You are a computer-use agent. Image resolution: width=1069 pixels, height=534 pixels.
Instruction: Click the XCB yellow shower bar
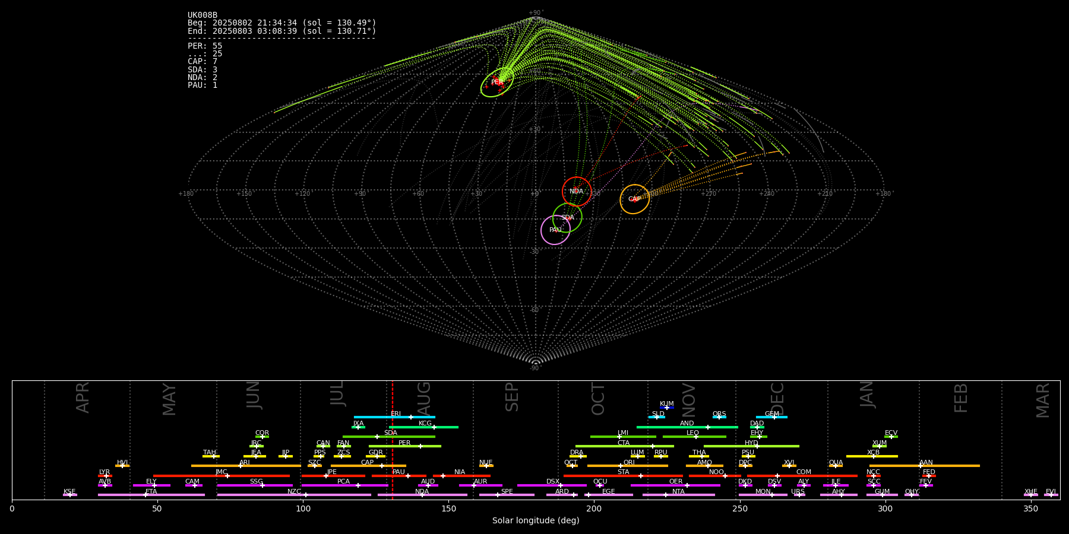tap(872, 456)
